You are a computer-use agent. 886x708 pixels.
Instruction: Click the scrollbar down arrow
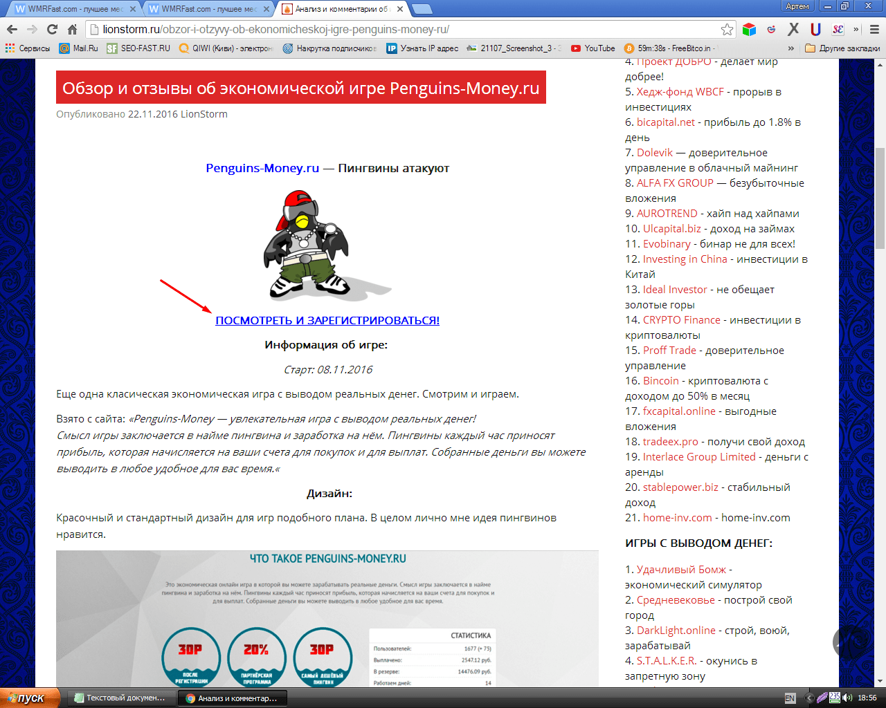tap(880, 681)
